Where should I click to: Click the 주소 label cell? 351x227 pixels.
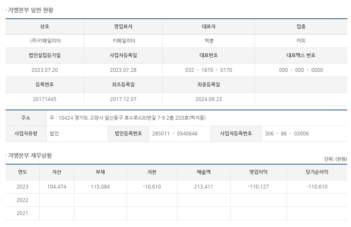(26, 118)
